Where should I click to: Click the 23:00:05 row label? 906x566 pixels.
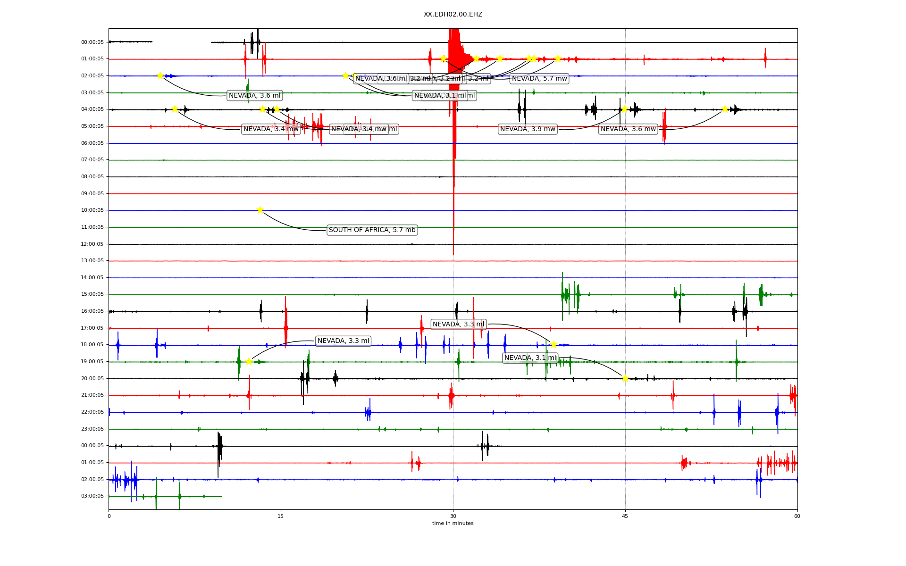click(x=92, y=429)
